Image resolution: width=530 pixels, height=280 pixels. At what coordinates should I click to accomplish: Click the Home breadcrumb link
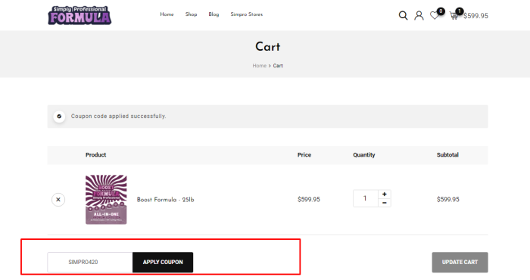click(259, 66)
